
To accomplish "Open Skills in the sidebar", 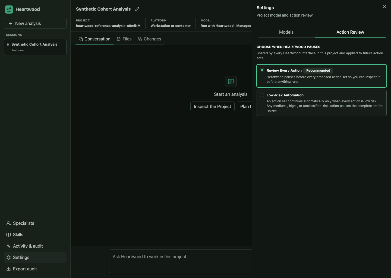I will (35, 235).
